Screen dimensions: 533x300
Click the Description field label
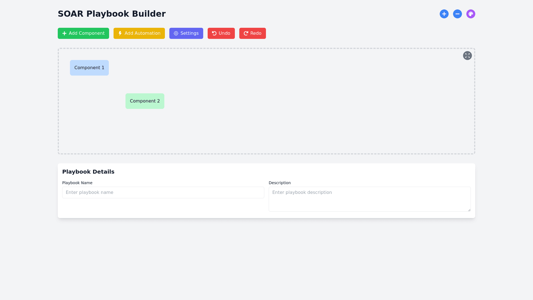(280, 183)
